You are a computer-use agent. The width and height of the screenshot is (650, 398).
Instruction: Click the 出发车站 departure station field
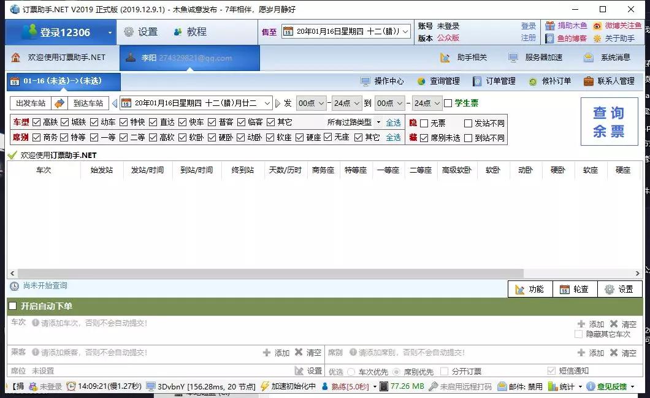click(30, 103)
